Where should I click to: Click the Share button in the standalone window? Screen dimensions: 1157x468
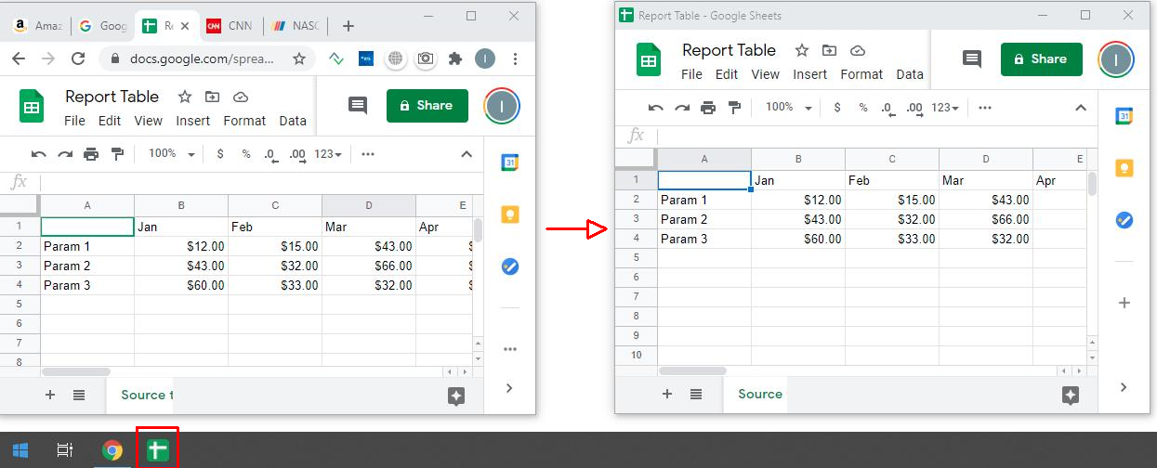click(x=1041, y=59)
